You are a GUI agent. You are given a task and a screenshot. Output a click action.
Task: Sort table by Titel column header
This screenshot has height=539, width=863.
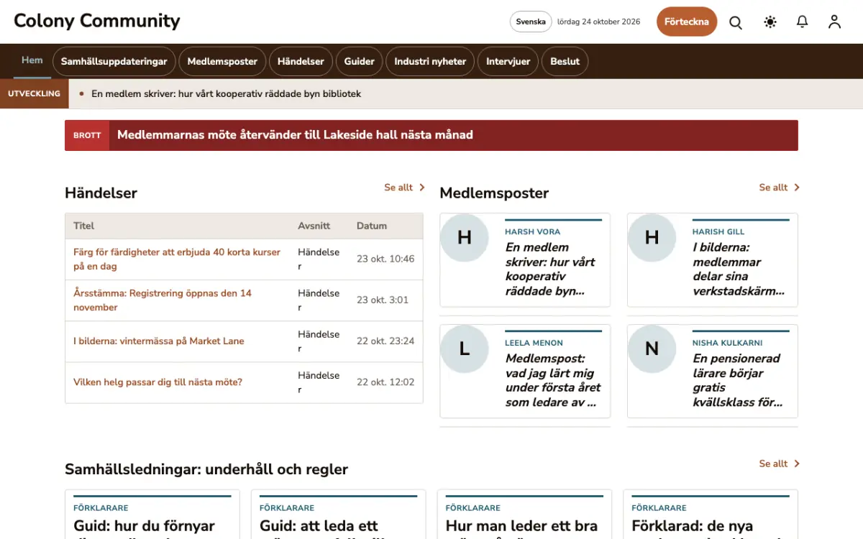tap(83, 226)
